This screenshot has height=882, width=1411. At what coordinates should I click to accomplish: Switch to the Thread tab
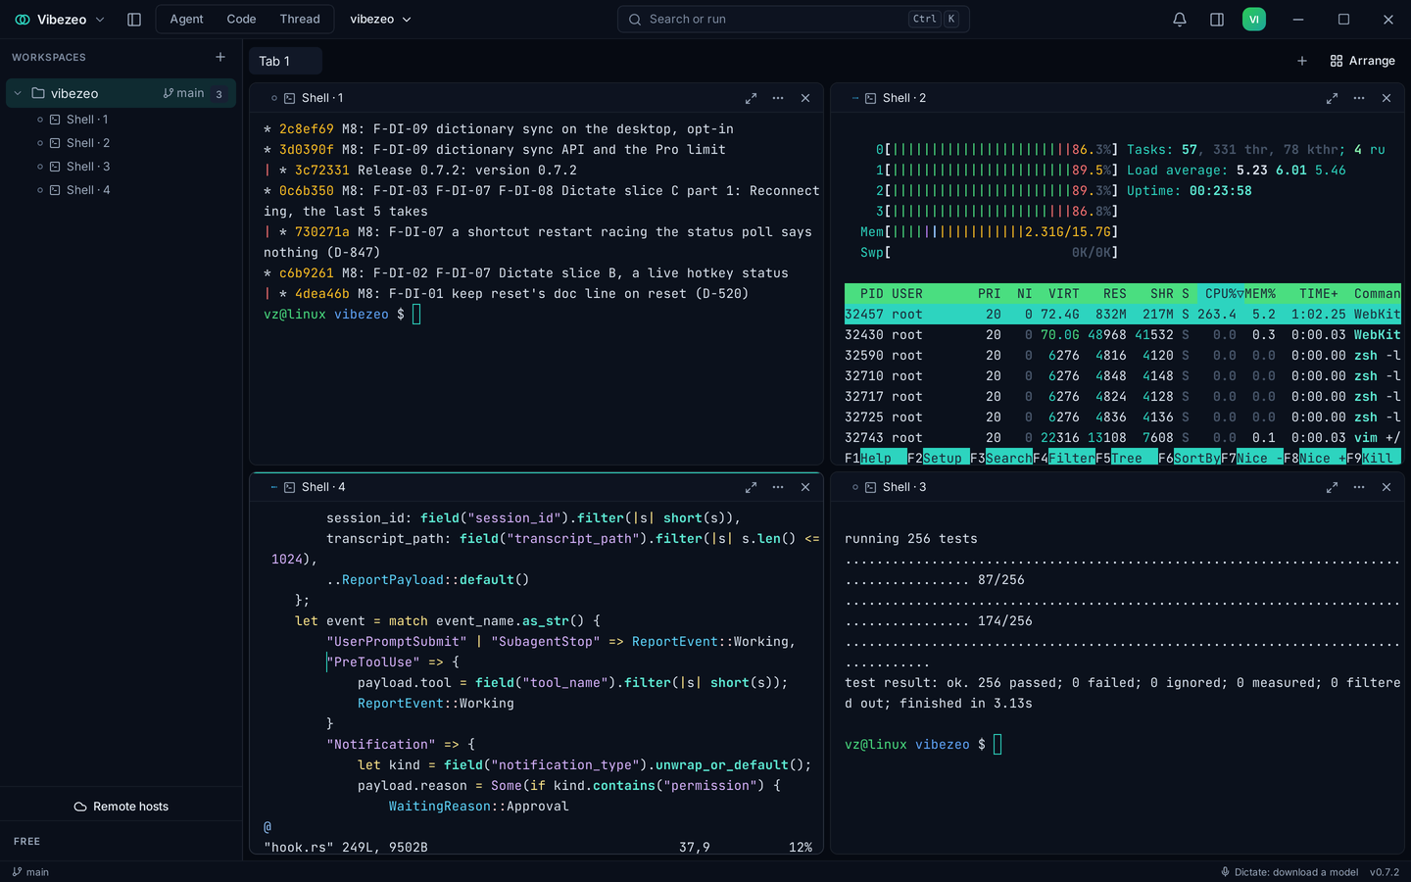(x=300, y=20)
